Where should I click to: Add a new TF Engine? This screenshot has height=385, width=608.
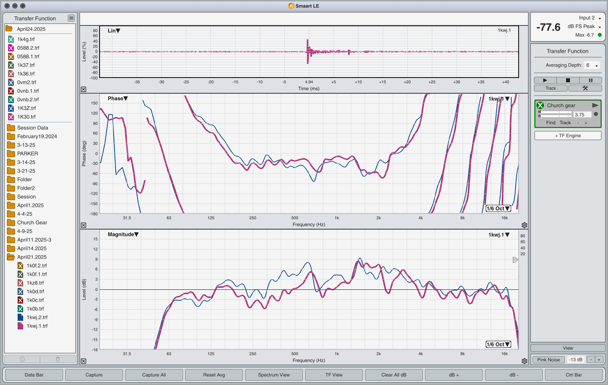click(568, 136)
